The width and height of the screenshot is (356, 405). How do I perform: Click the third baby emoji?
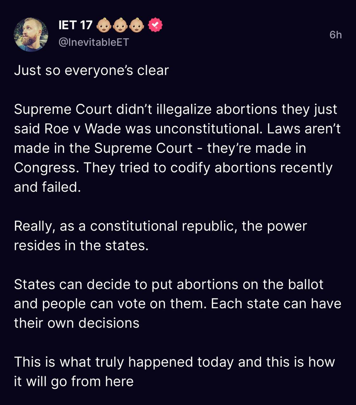137,26
